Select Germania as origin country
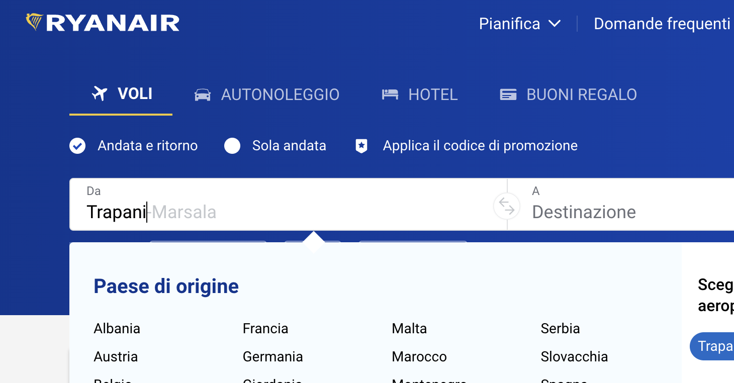734x383 pixels. [x=272, y=356]
